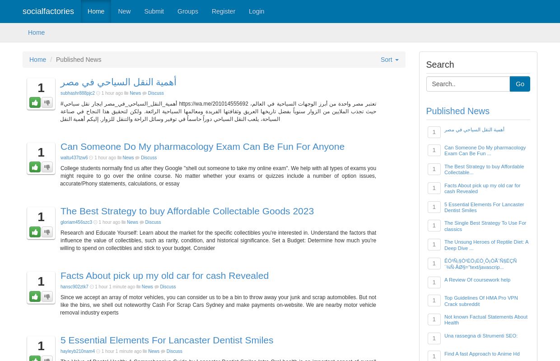Click the Go search button

[x=520, y=84]
